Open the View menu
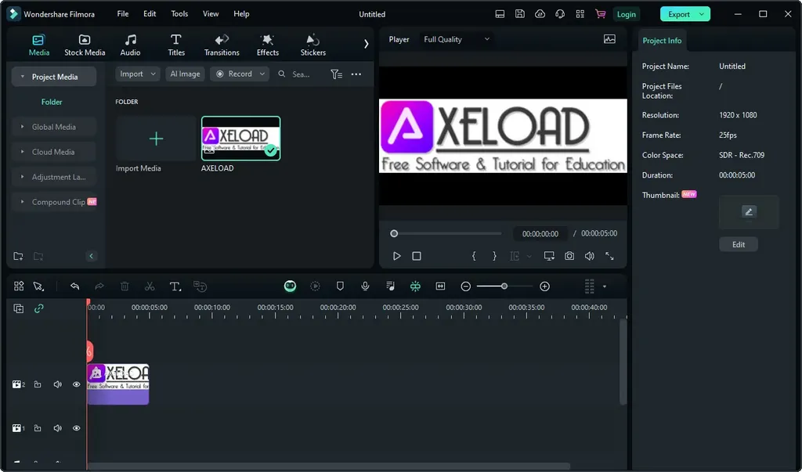 coord(210,14)
